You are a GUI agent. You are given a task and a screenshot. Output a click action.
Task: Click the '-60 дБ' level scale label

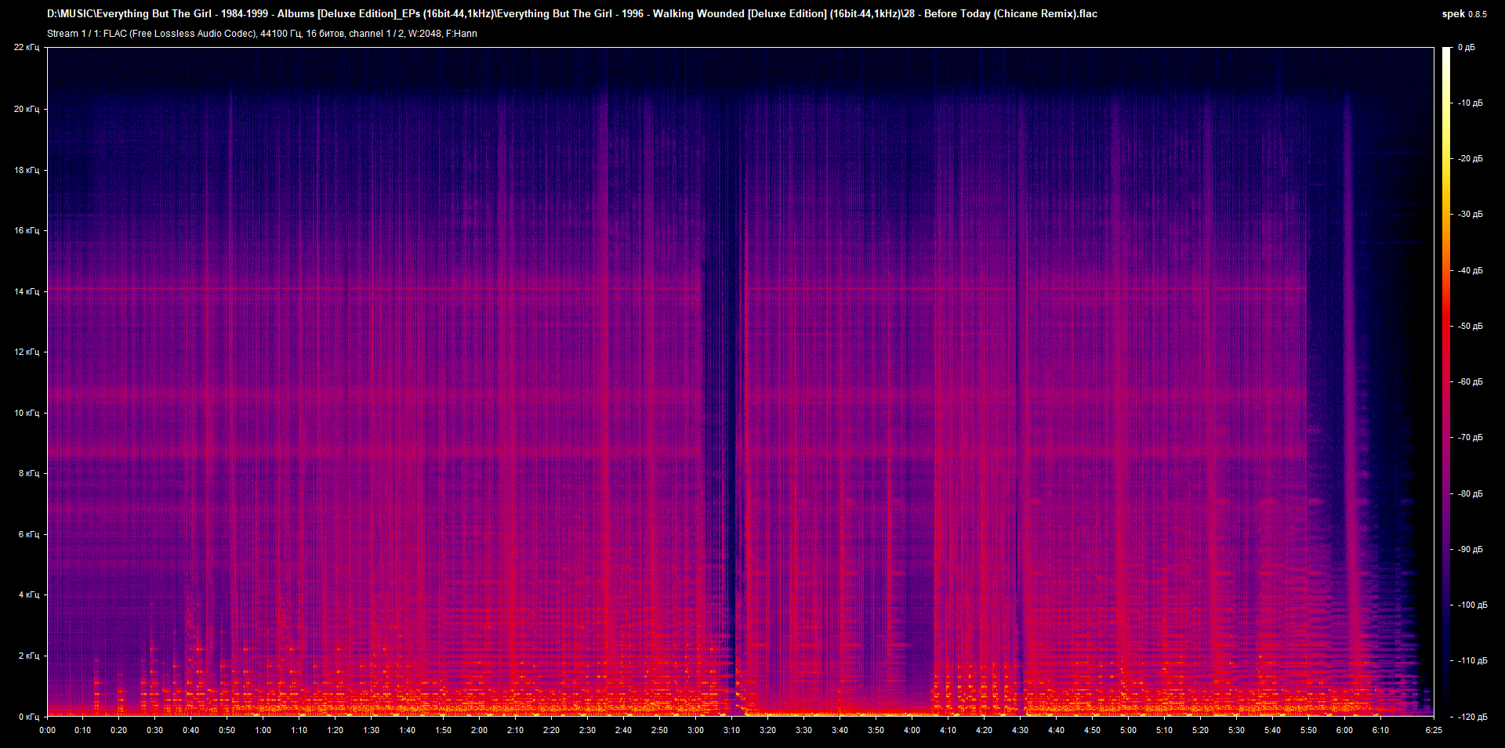pos(1471,381)
